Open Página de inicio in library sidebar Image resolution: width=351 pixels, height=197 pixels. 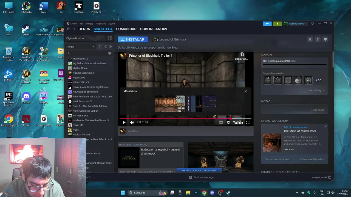point(85,38)
